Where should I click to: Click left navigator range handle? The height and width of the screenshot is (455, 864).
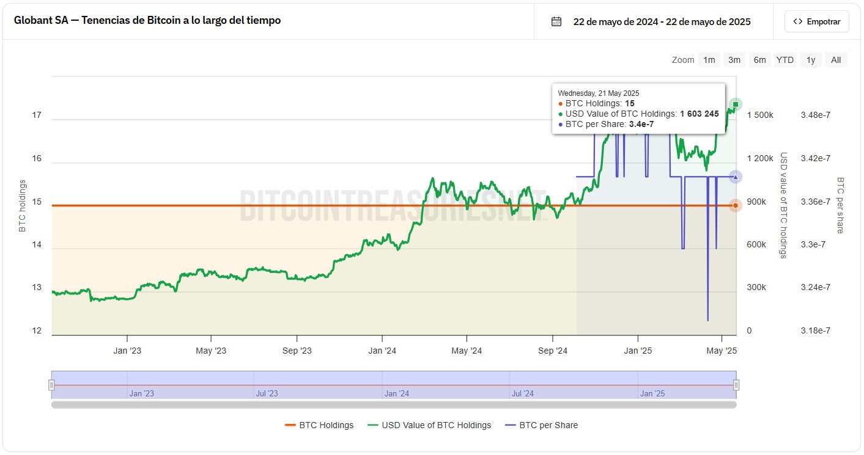point(52,385)
